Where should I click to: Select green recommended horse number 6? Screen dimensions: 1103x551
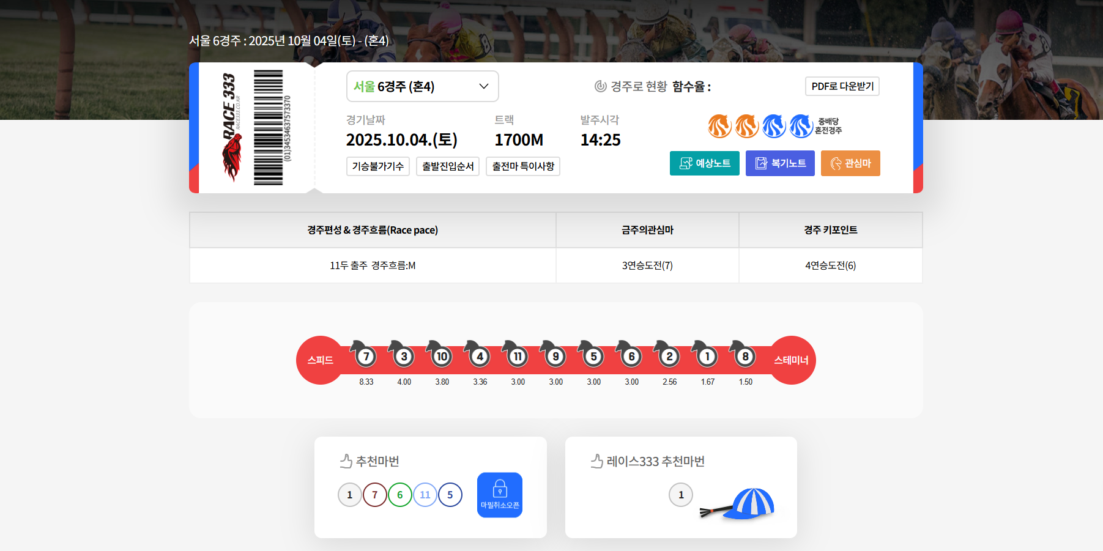[399, 495]
